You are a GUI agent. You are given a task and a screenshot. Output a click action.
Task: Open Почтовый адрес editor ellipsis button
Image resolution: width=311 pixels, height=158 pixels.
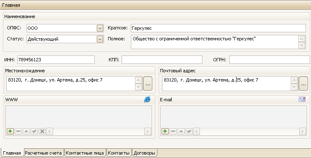[303, 84]
